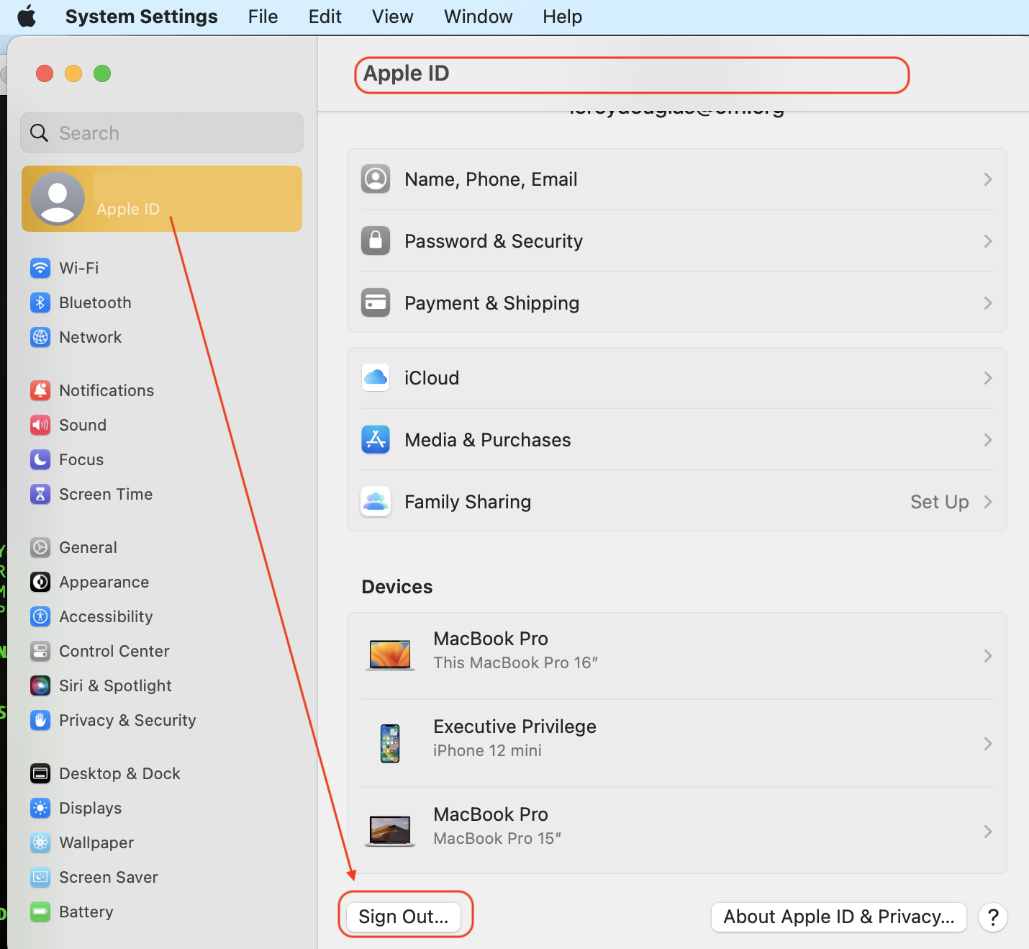Click the Accessibility icon
The image size is (1029, 949).
[x=40, y=616]
